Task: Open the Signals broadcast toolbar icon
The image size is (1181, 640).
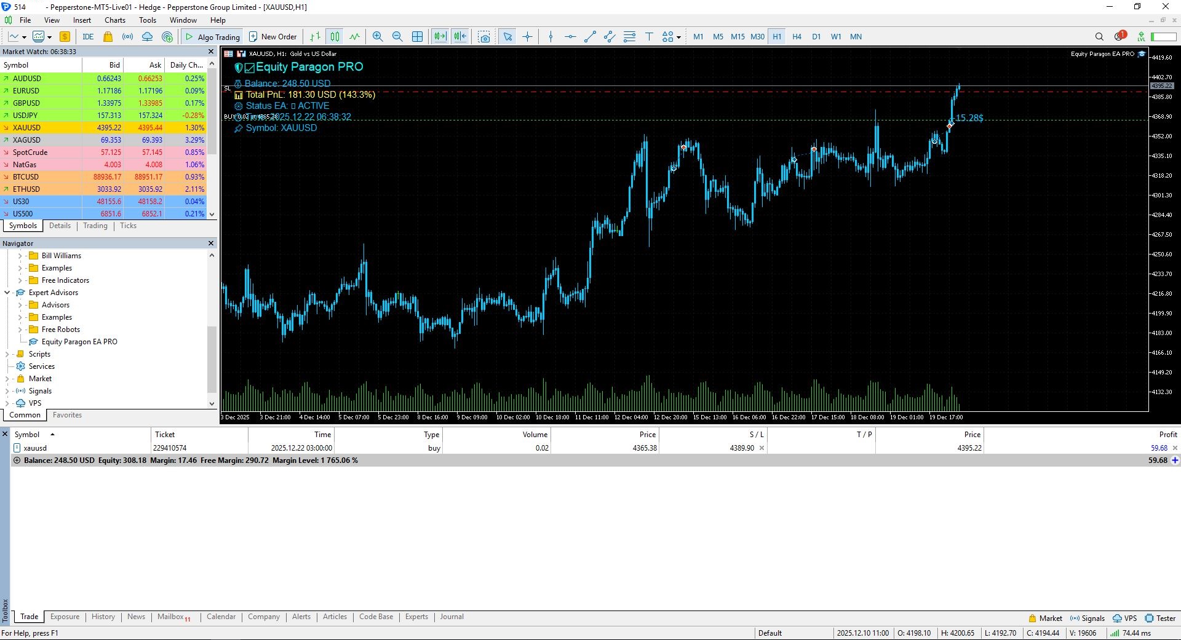Action: [127, 37]
